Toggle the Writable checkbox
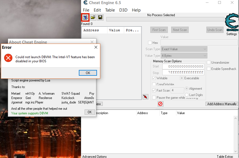239x158 pixels. [154, 78]
